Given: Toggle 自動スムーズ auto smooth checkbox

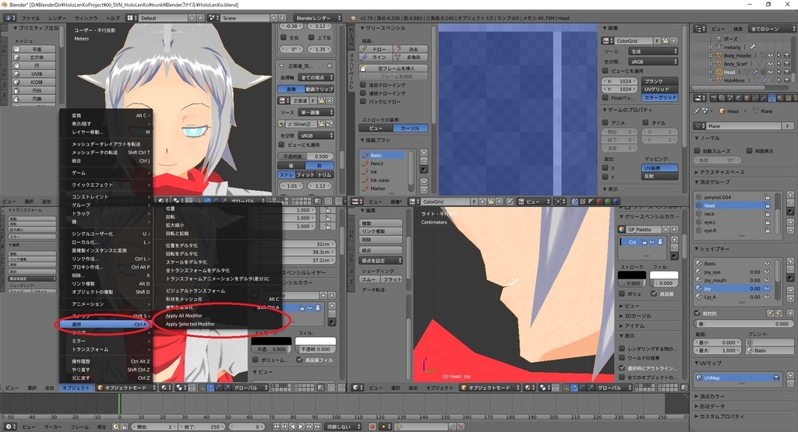Looking at the screenshot, I should 697,151.
